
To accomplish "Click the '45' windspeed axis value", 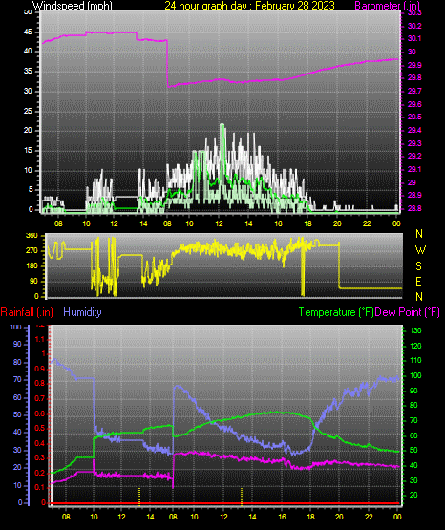I will click(x=28, y=32).
